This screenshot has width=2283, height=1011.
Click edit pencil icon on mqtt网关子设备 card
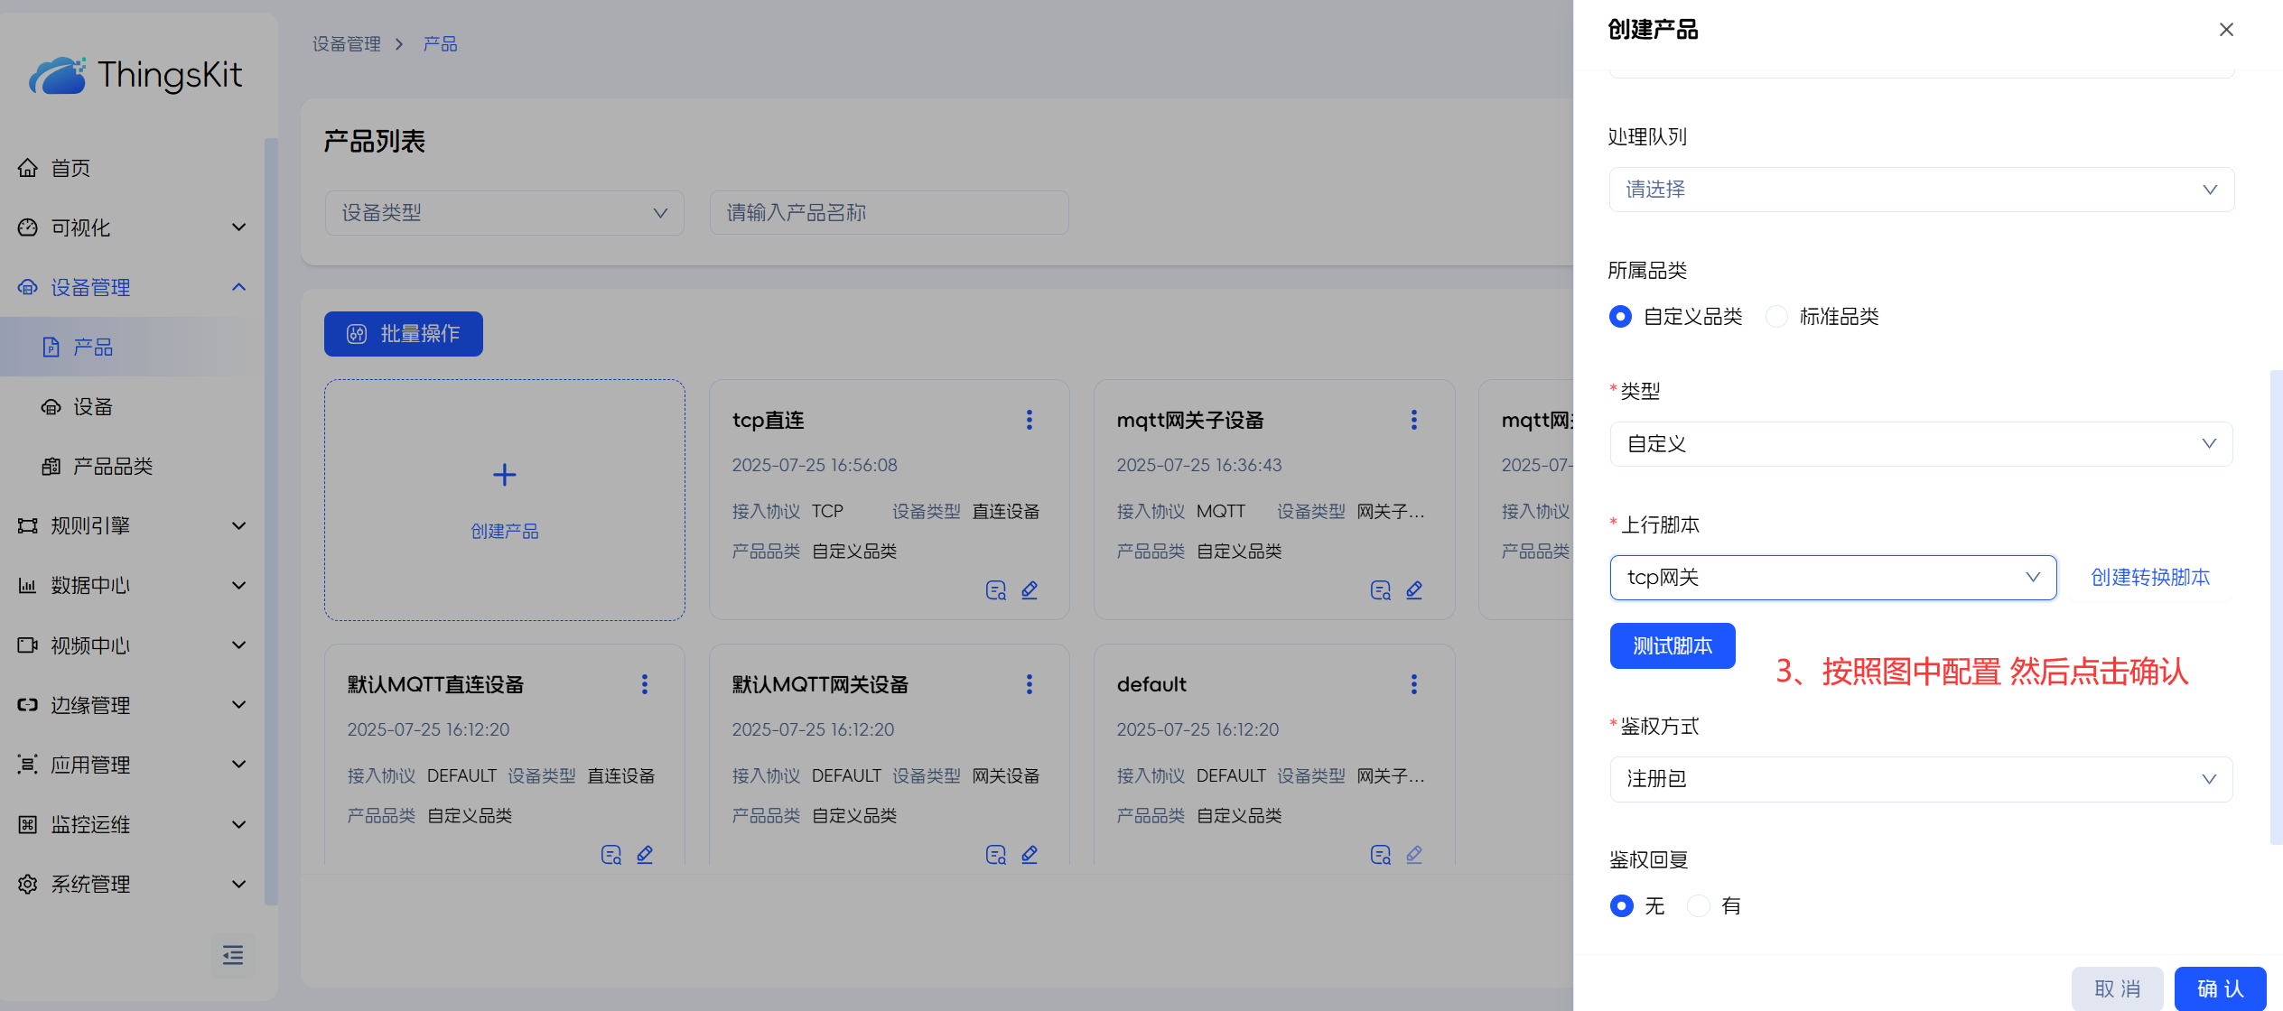coord(1414,590)
